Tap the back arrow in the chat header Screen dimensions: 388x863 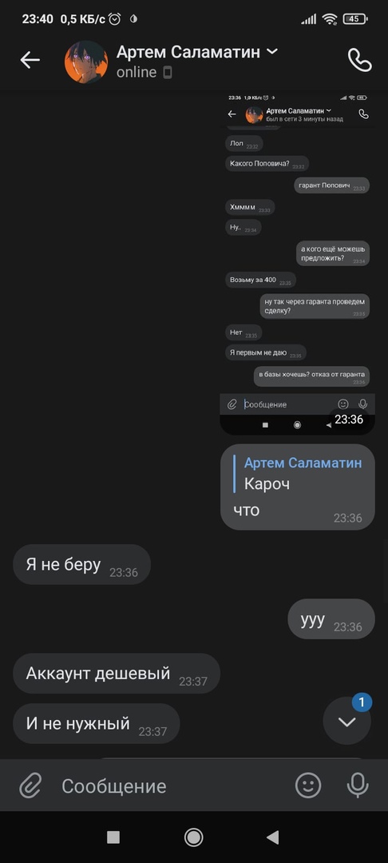coord(30,60)
